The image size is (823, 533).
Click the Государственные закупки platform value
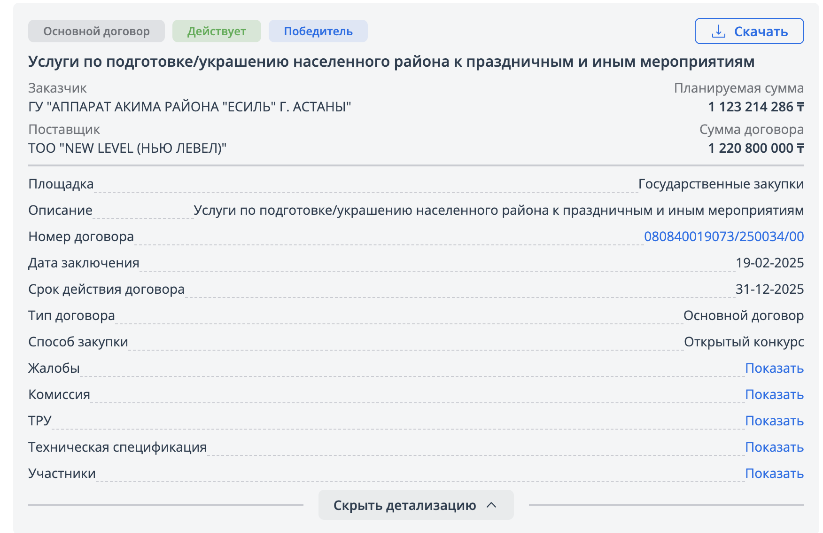point(721,184)
